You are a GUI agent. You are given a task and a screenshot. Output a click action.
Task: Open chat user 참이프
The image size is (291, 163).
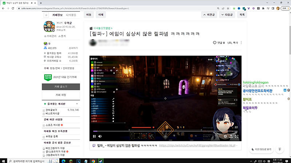[247, 99]
